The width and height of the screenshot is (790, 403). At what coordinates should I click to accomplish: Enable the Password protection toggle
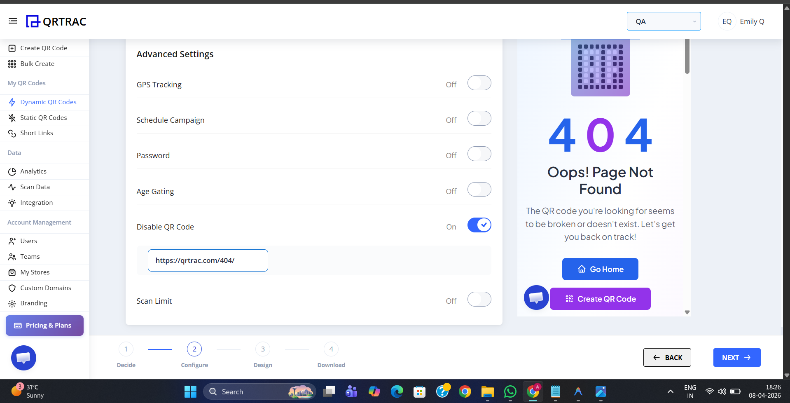(x=479, y=154)
